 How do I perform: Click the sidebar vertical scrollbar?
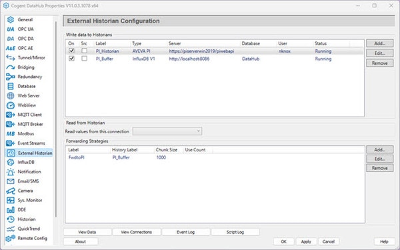[56, 119]
